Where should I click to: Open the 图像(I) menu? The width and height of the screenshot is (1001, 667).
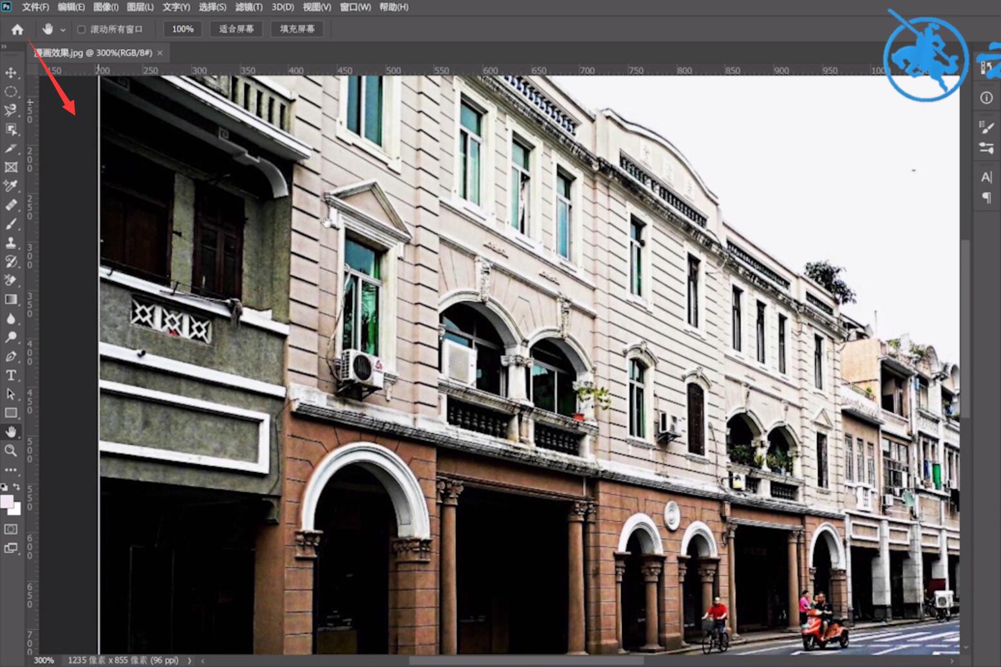106,7
